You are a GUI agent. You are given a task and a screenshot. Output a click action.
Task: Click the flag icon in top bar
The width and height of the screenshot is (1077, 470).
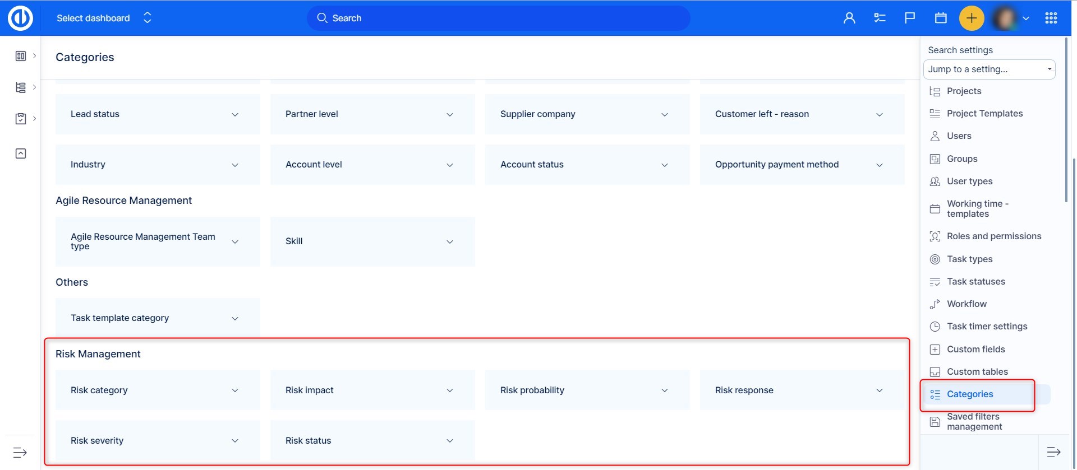[910, 18]
